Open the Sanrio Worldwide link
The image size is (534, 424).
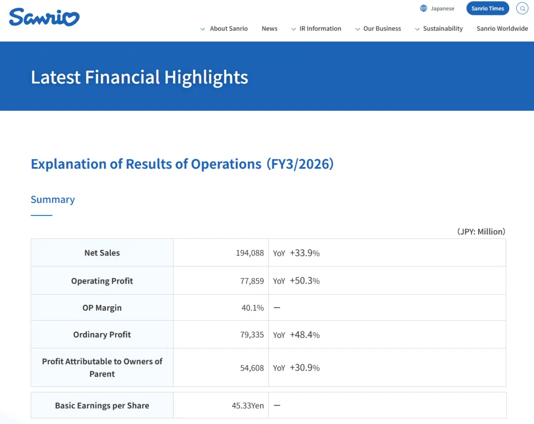coord(502,29)
